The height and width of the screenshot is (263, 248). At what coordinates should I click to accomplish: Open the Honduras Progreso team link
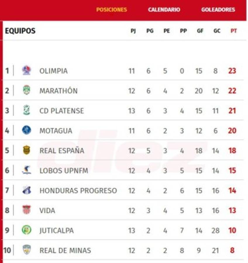coord(78,191)
